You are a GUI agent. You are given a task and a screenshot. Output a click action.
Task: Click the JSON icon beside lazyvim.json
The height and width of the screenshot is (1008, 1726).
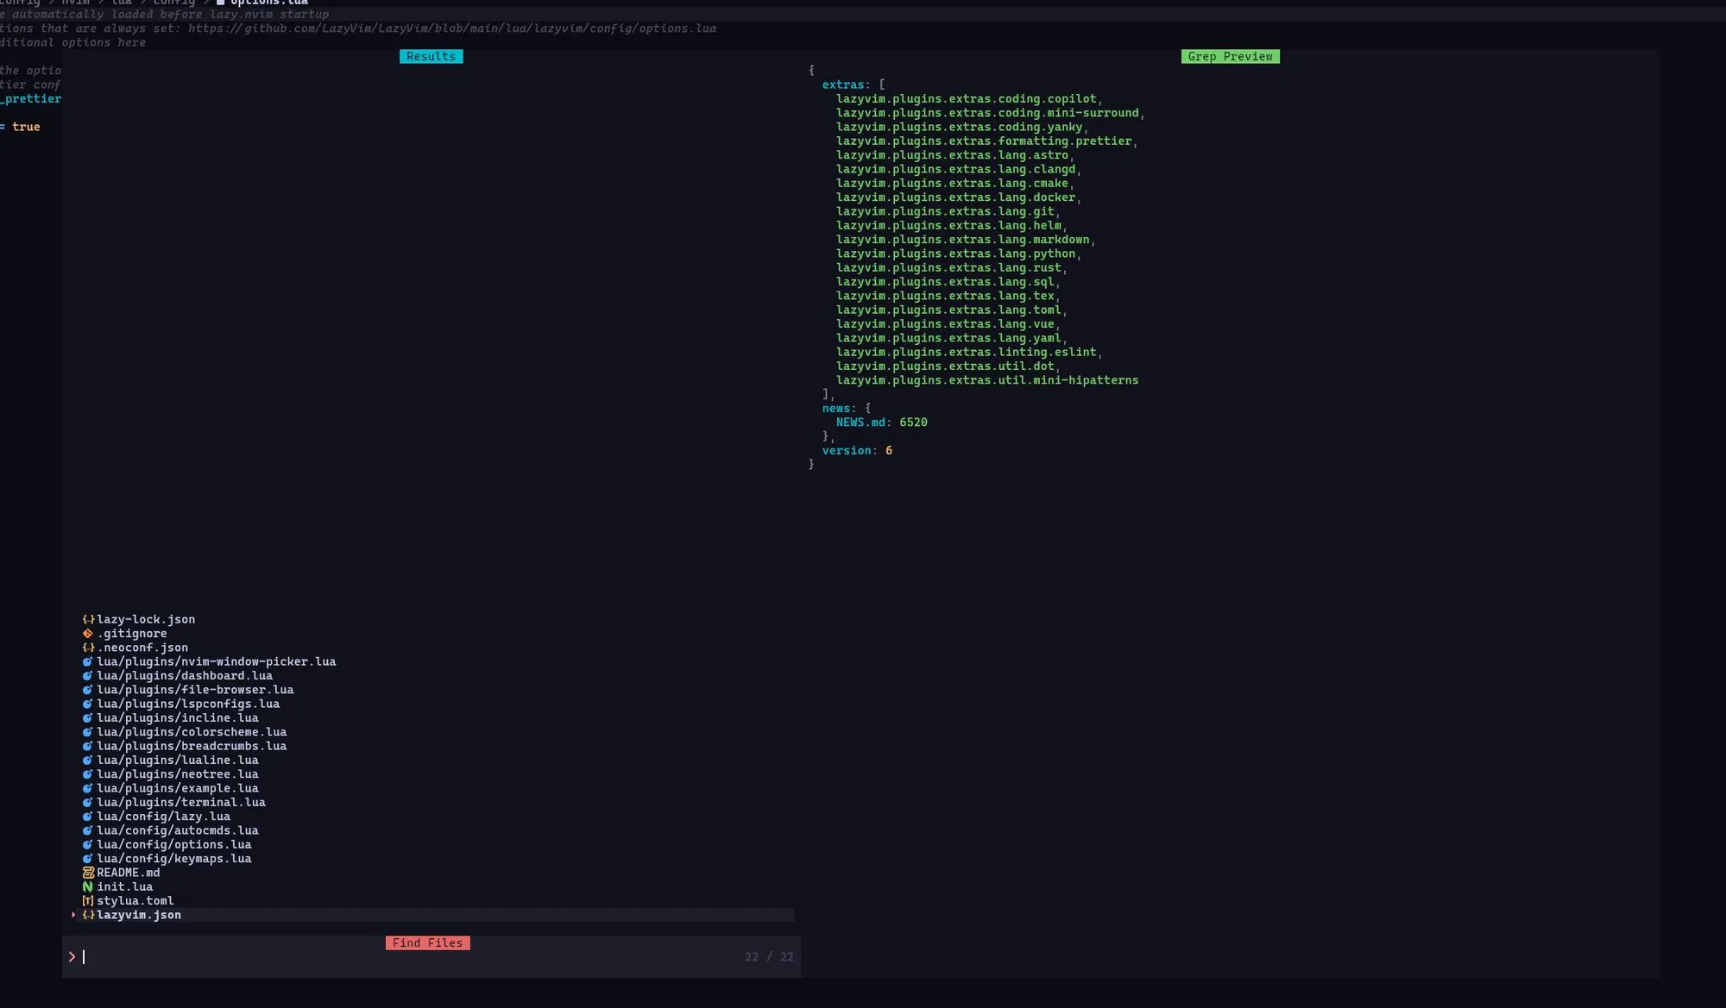[x=88, y=915]
